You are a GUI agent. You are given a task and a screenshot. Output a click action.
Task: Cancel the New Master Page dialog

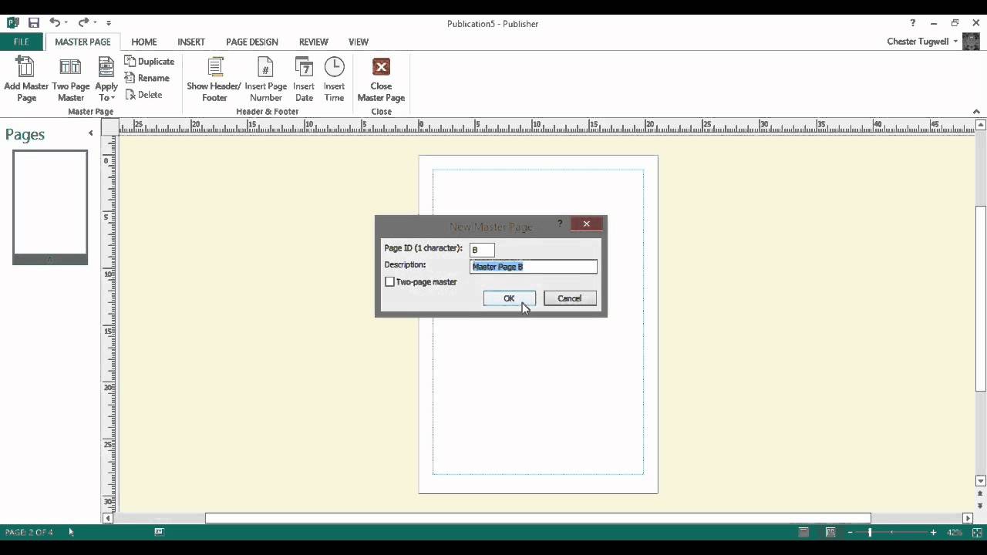(x=569, y=298)
